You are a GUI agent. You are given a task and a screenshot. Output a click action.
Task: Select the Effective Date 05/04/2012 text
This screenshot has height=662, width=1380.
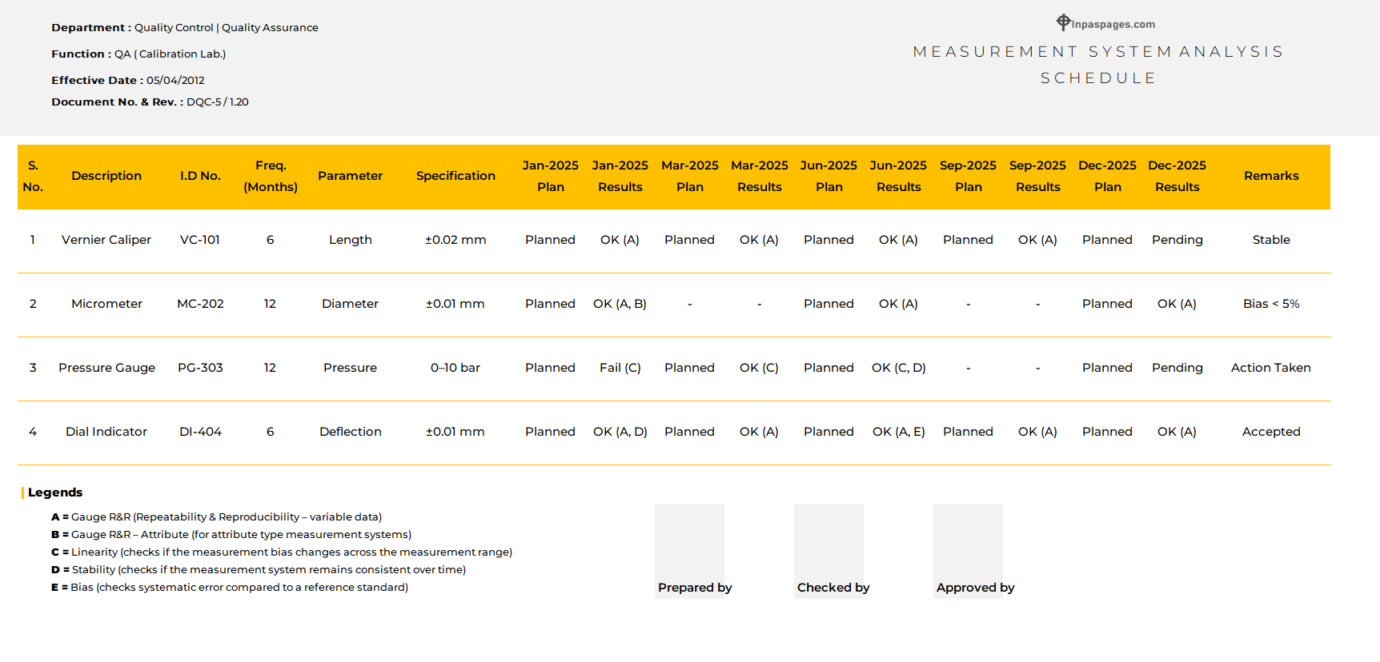pyautogui.click(x=128, y=81)
